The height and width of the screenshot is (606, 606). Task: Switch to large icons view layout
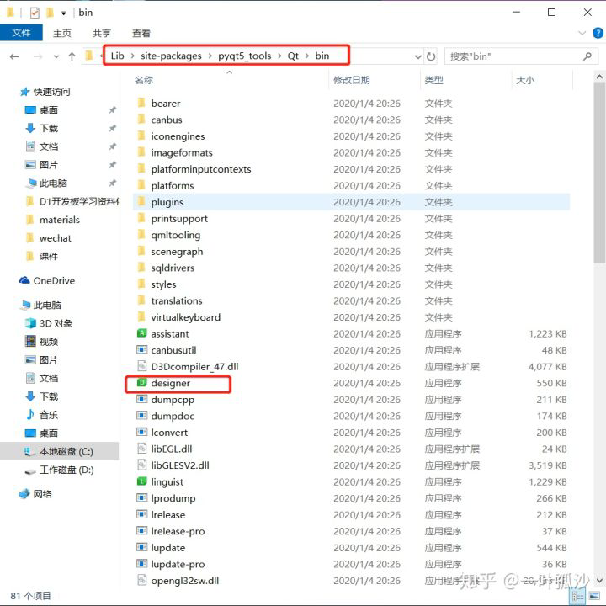pyautogui.click(x=594, y=597)
